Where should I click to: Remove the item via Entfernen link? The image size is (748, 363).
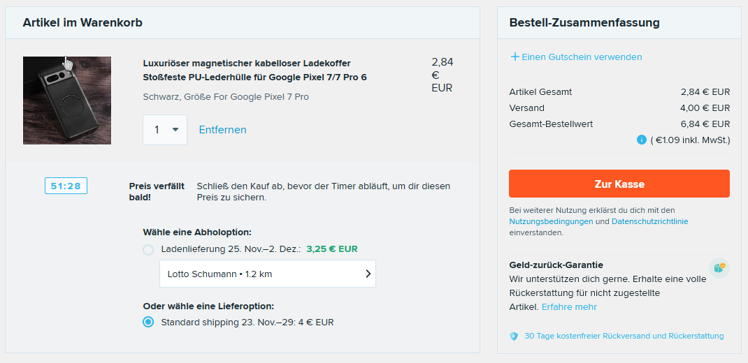[222, 130]
